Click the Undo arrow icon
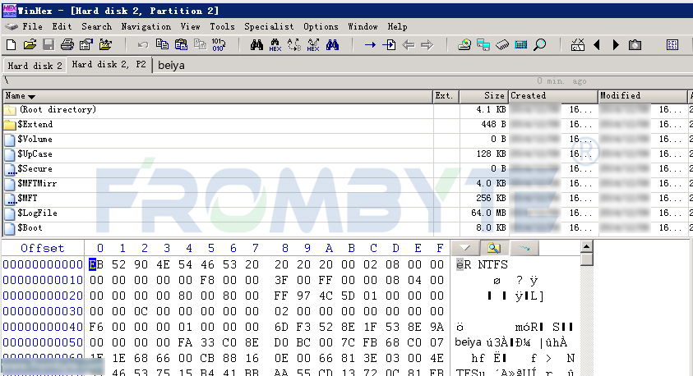 (143, 44)
